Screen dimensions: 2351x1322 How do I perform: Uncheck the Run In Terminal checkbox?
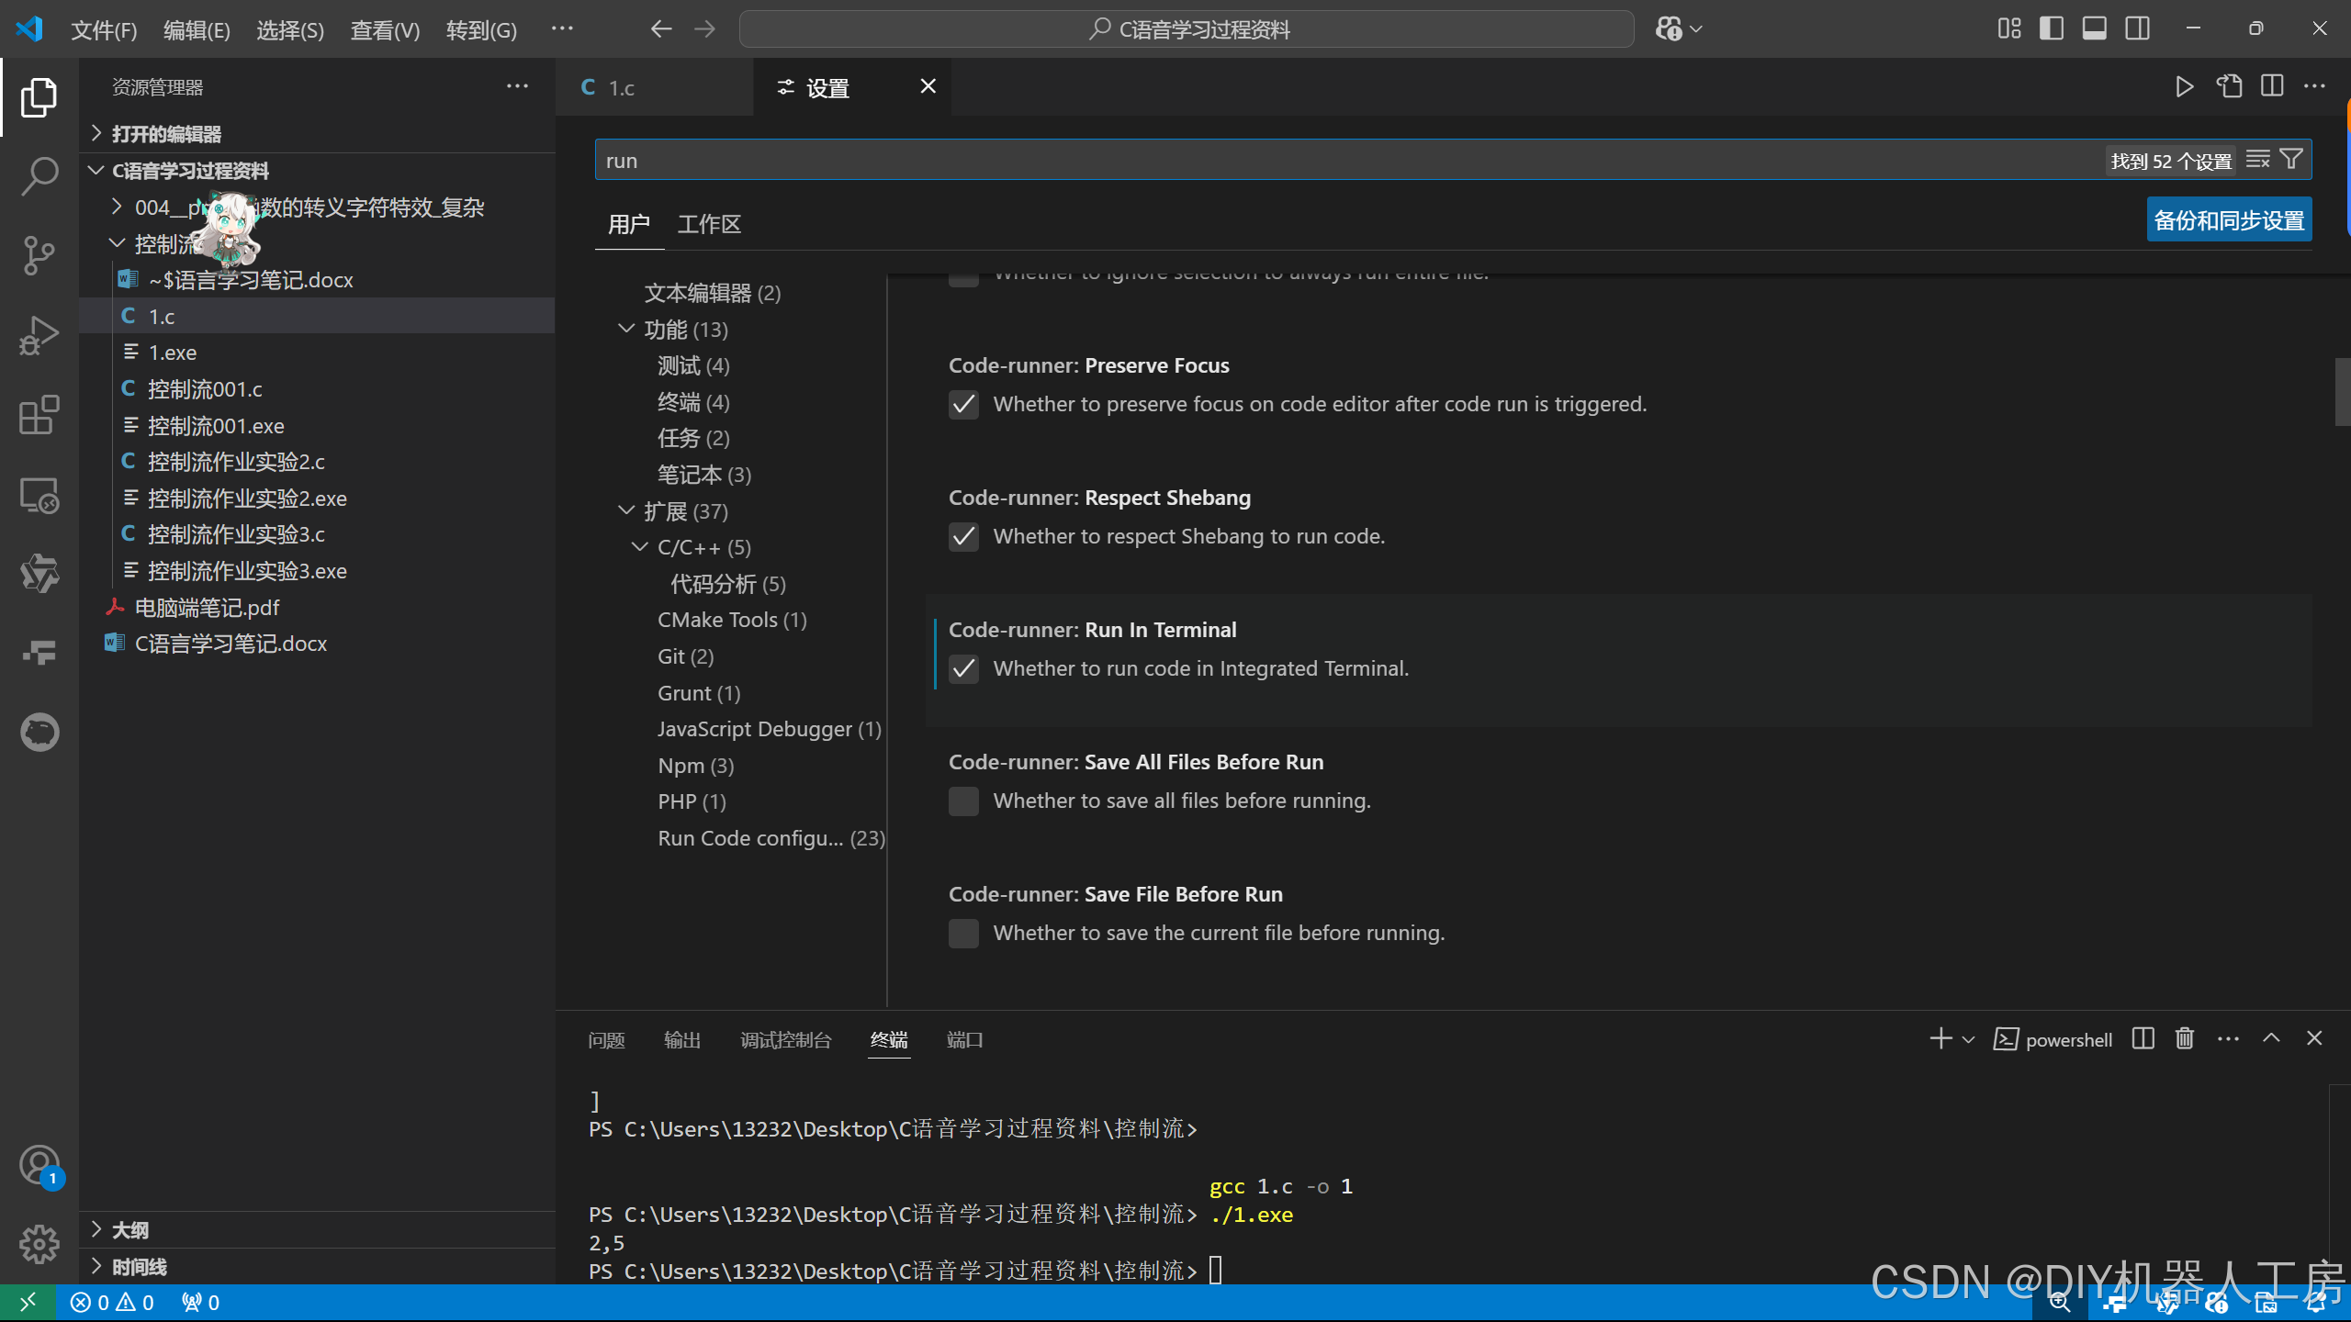963,668
